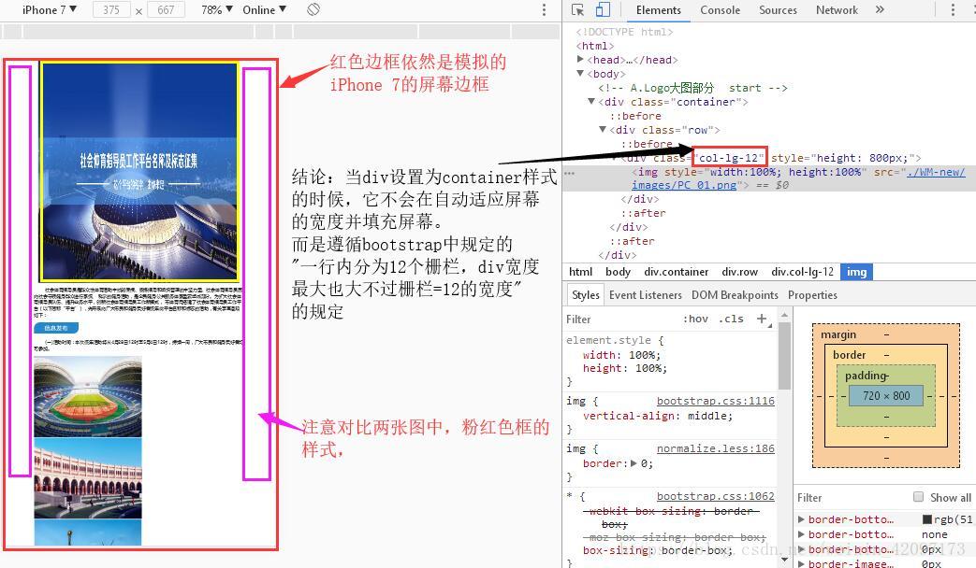The height and width of the screenshot is (568, 976).
Task: Open DevTools customize menu dots
Action: pos(953,10)
